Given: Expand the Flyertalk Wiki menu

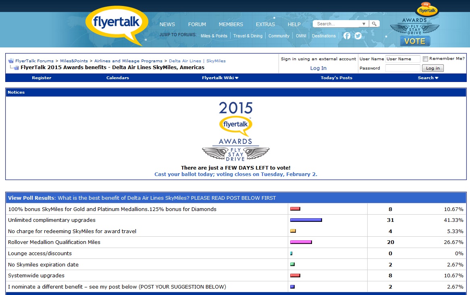Looking at the screenshot, I should coord(220,78).
